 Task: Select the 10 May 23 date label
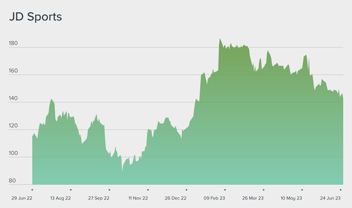[291, 197]
